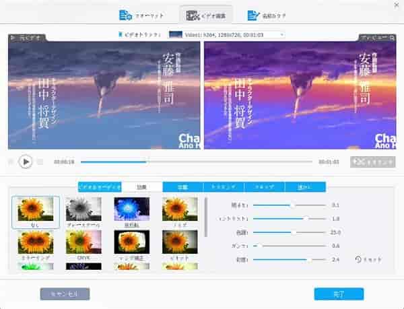This screenshot has height=309, width=404.
Task: Open the Format tab with document-gear icon
Action: [141, 15]
